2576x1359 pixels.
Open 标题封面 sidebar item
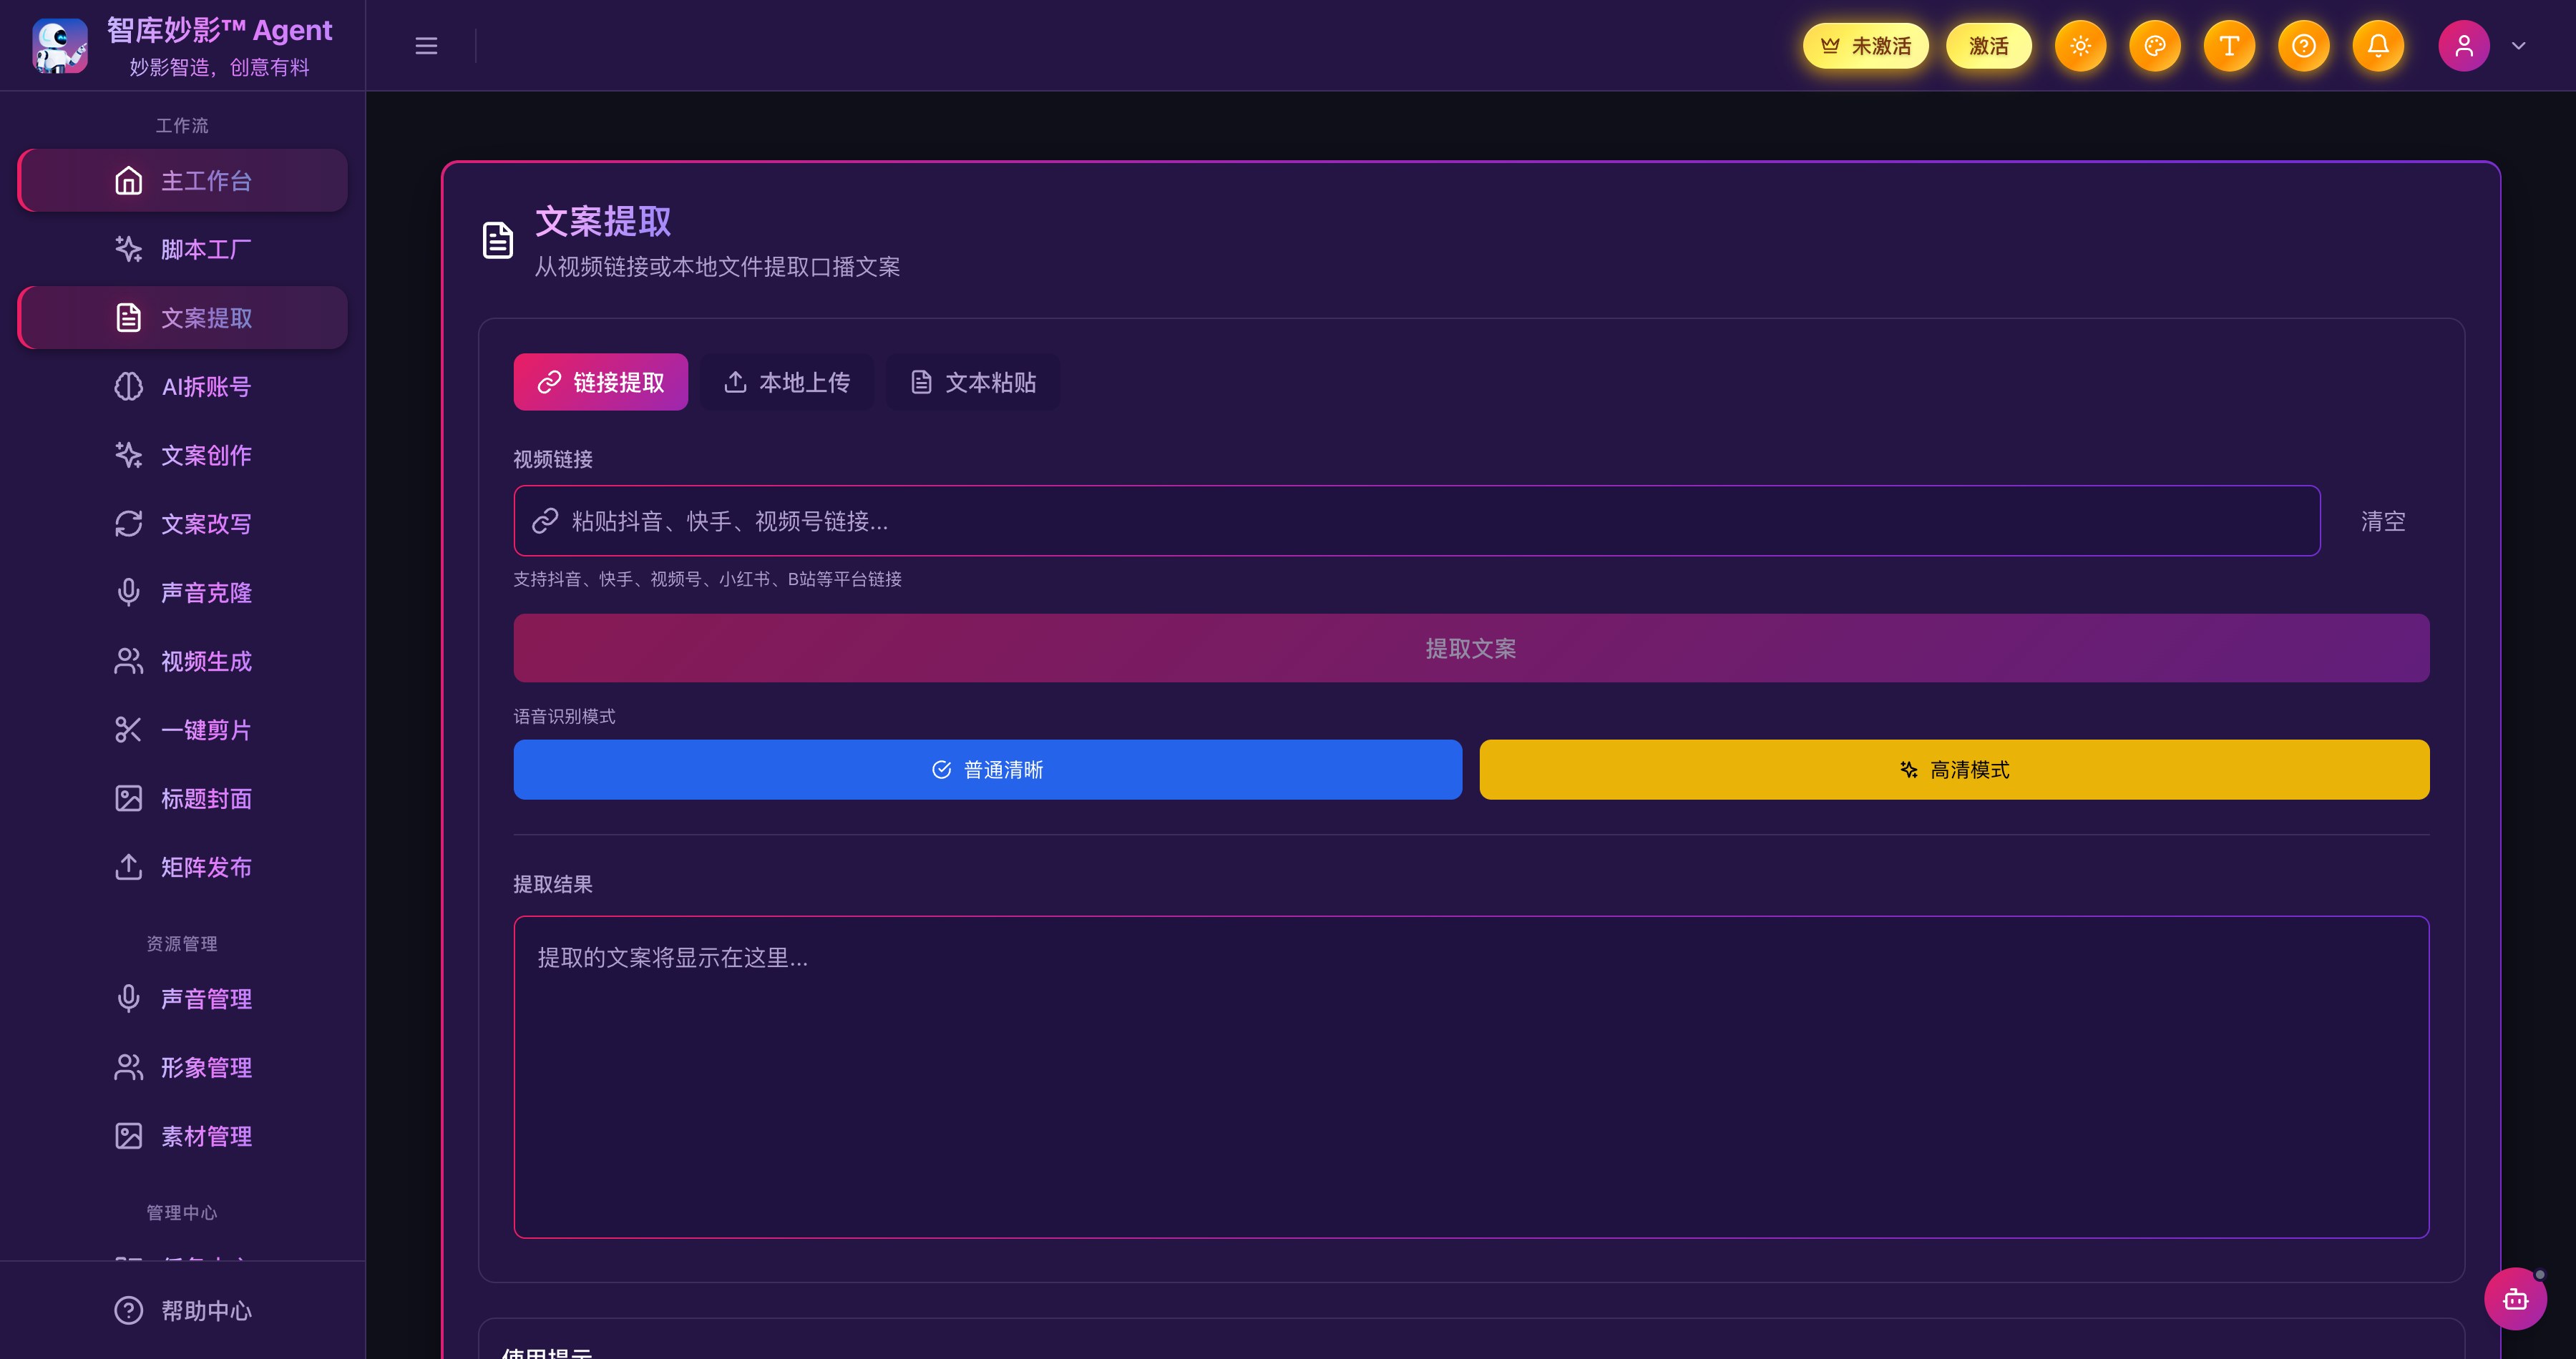(x=183, y=798)
